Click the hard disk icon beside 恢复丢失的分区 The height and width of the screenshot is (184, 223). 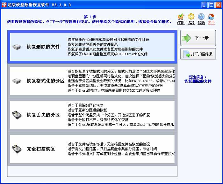tap(17, 115)
